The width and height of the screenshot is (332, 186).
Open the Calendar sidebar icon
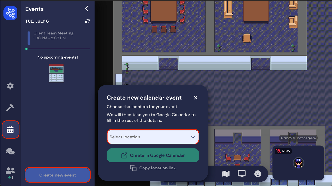click(x=10, y=129)
